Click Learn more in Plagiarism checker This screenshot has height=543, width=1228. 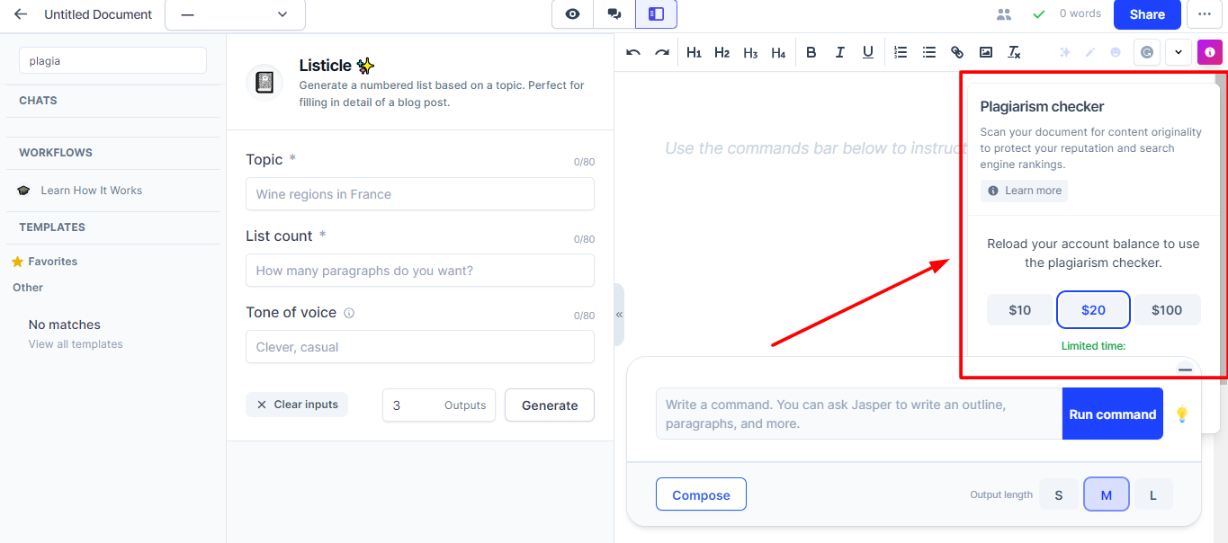point(1024,191)
